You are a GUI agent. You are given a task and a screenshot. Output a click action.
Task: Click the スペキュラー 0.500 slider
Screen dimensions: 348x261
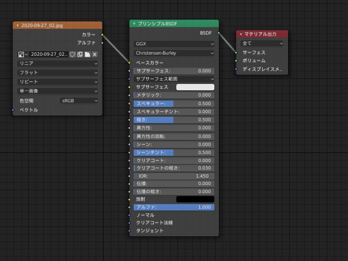174,103
